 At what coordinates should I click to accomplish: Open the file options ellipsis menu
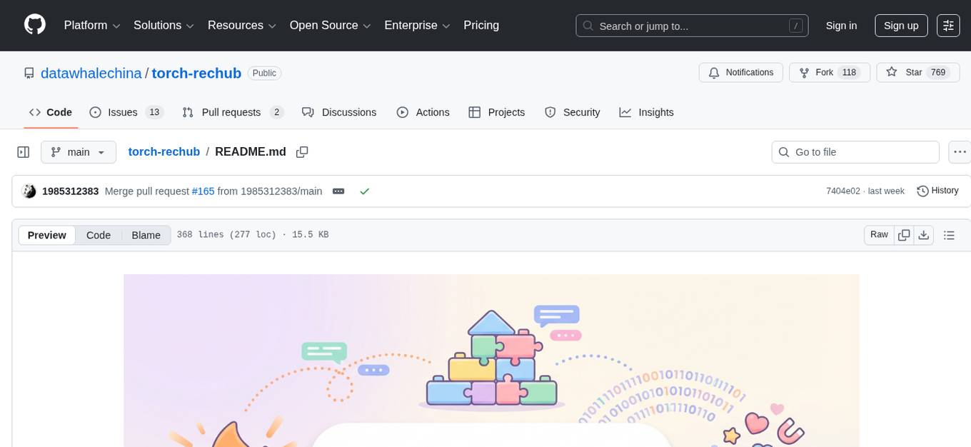pos(960,151)
